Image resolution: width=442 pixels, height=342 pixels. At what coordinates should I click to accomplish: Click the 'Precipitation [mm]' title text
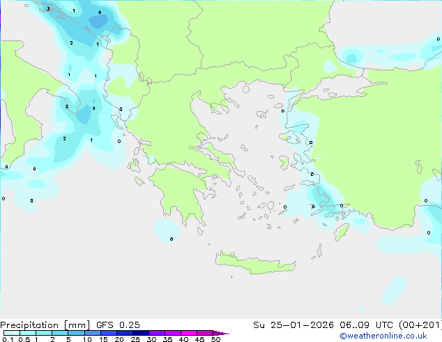click(45, 325)
